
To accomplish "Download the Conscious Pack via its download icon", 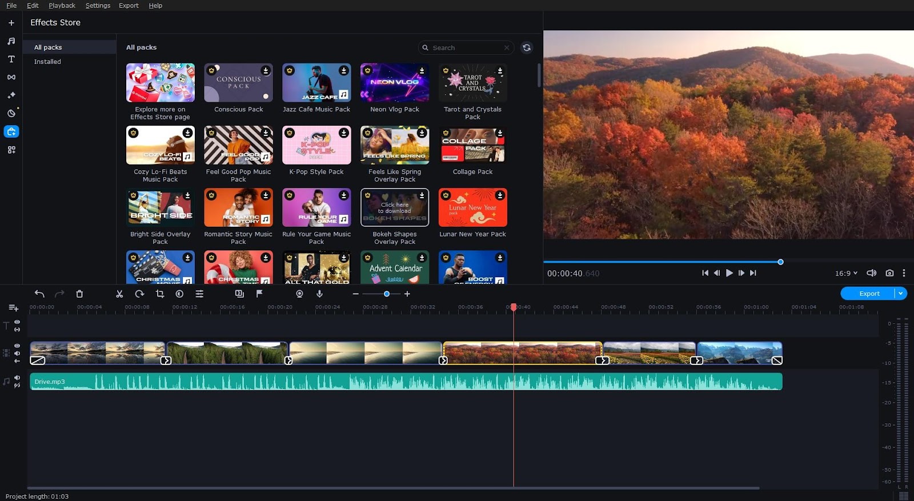I will [266, 71].
